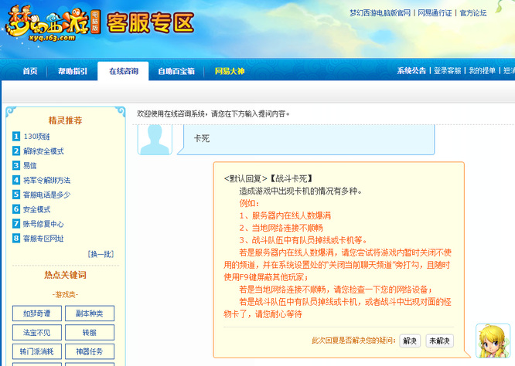
Task: Open the 网易大神 tab
Action: (230, 71)
